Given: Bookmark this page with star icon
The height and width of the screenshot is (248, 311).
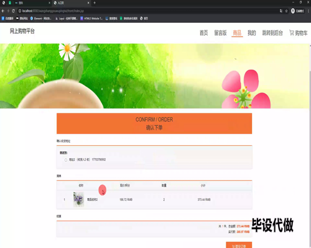Looking at the screenshot, I should [286, 11].
